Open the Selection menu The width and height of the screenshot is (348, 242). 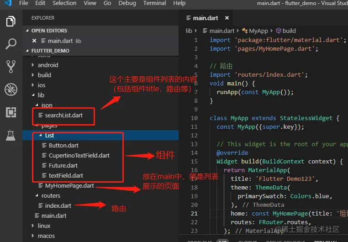click(x=64, y=3)
